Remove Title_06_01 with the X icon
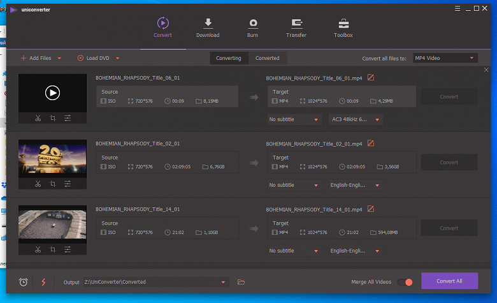The width and height of the screenshot is (497, 303). tap(486, 70)
